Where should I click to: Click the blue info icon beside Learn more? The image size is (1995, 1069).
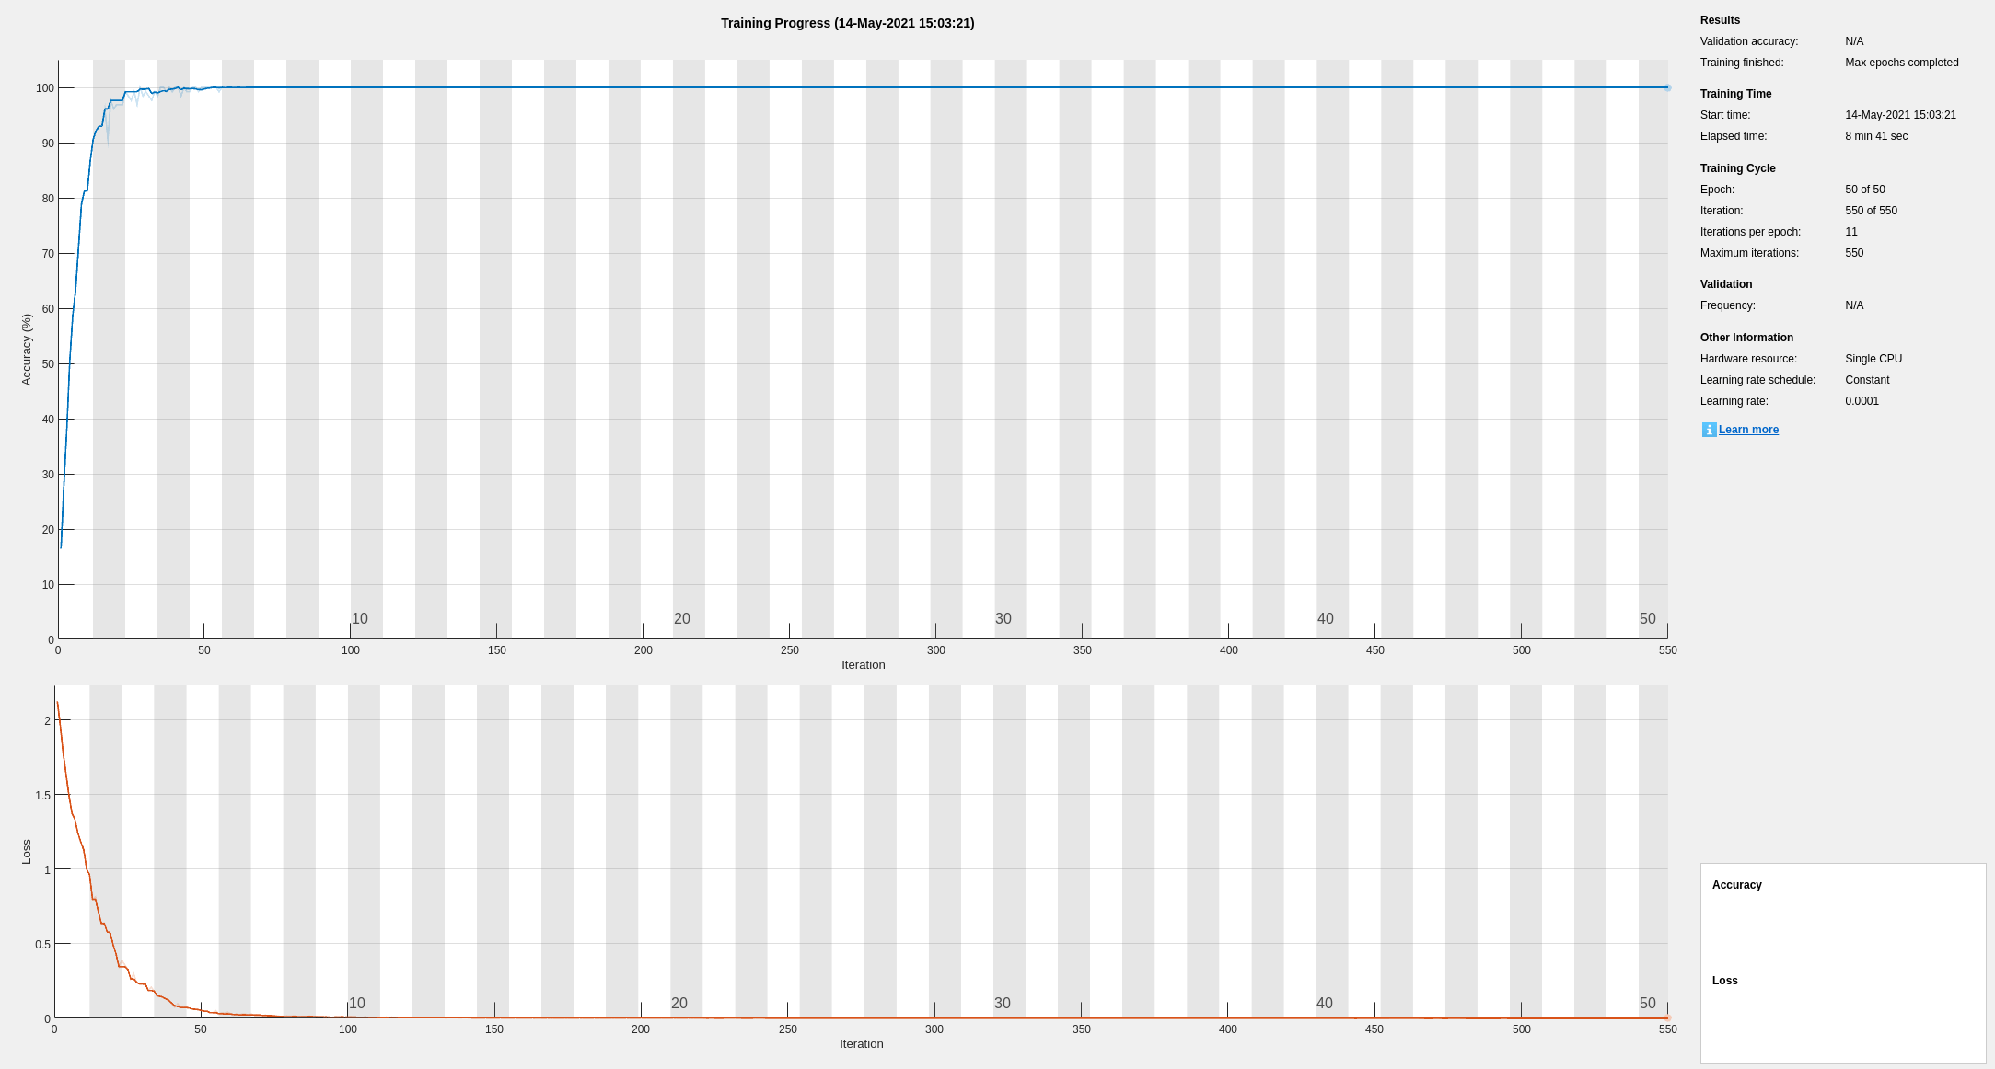1709,430
